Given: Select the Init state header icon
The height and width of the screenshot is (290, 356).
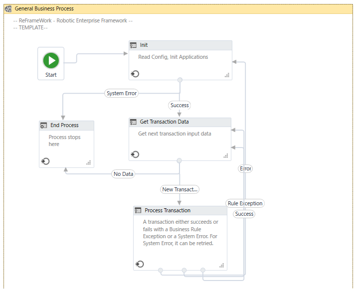Looking at the screenshot, I should tap(133, 45).
